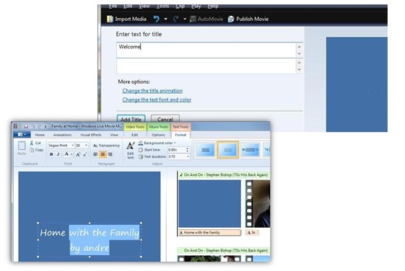The height and width of the screenshot is (271, 405).
Task: Follow Change the title animation link
Action: click(152, 91)
